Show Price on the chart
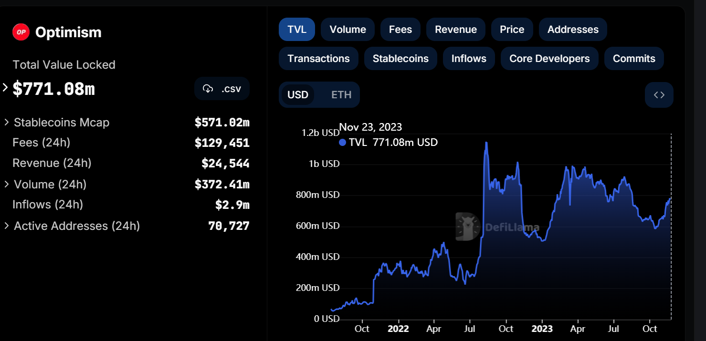The width and height of the screenshot is (706, 341). pos(512,30)
